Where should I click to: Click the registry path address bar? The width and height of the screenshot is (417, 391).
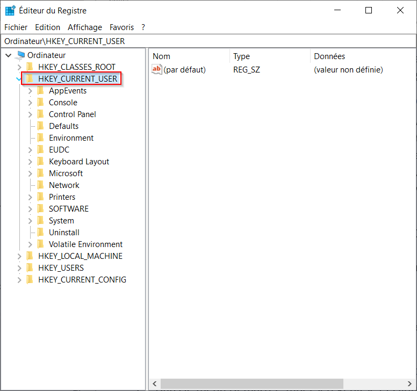[x=208, y=41]
